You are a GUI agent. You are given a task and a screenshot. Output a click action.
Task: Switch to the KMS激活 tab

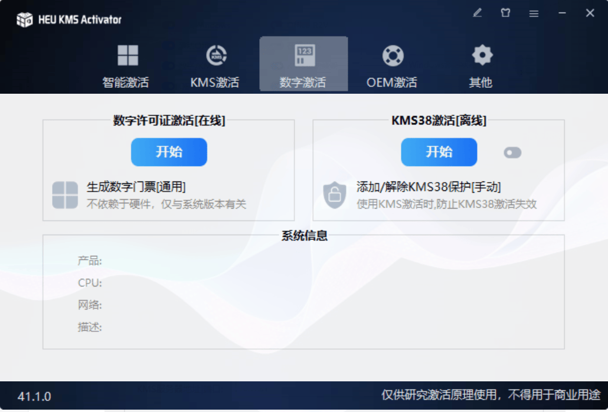coord(215,65)
